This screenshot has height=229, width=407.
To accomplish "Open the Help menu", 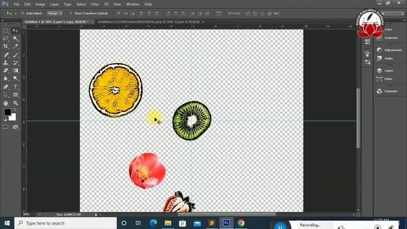I will pyautogui.click(x=148, y=4).
